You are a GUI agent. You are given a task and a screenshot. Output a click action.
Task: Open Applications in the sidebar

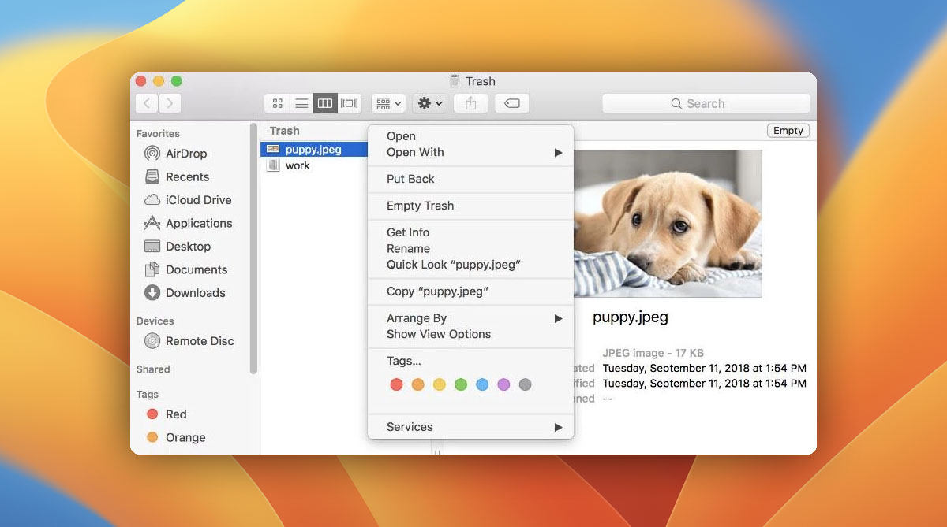(x=199, y=223)
